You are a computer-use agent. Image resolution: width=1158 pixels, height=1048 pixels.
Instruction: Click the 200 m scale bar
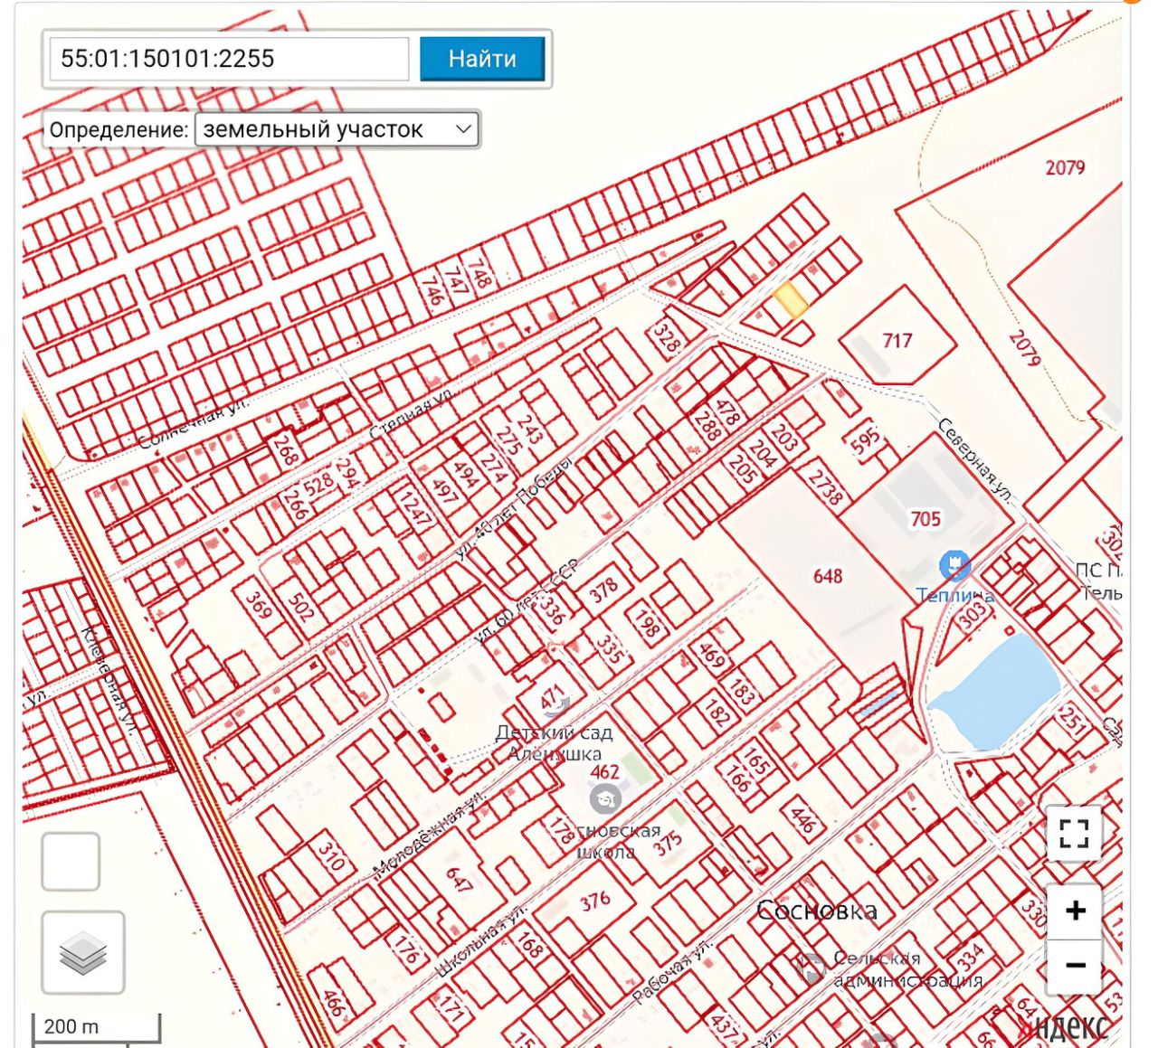pos(97,1027)
